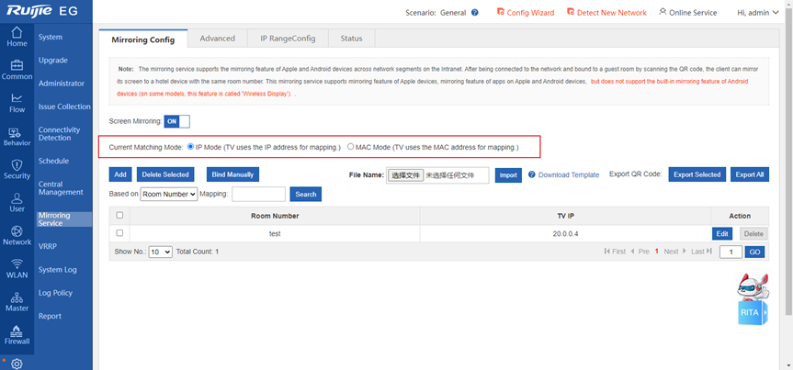Open the Security shield icon
This screenshot has height=370, width=793.
pos(17,168)
